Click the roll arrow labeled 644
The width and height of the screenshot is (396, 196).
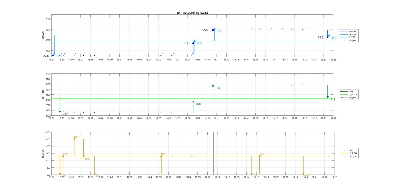coord(74,147)
